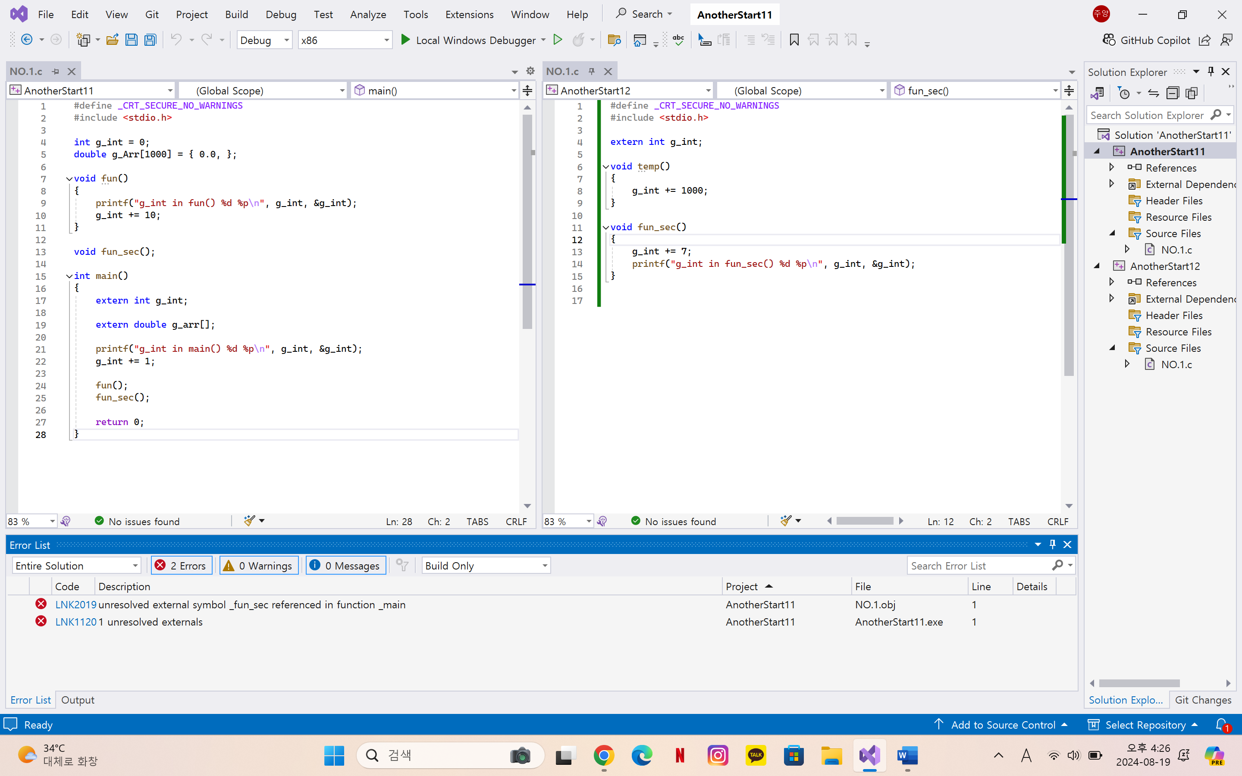The height and width of the screenshot is (776, 1242).
Task: Click Select Repository in status bar
Action: [1142, 725]
